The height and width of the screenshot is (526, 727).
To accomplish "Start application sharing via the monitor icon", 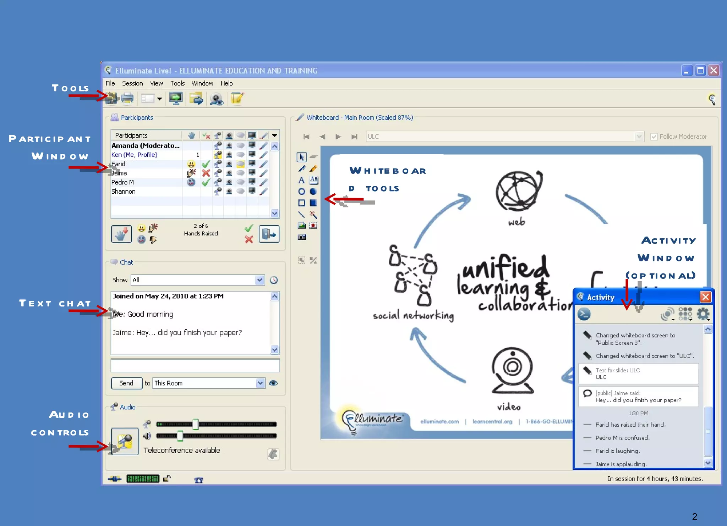I will 176,98.
